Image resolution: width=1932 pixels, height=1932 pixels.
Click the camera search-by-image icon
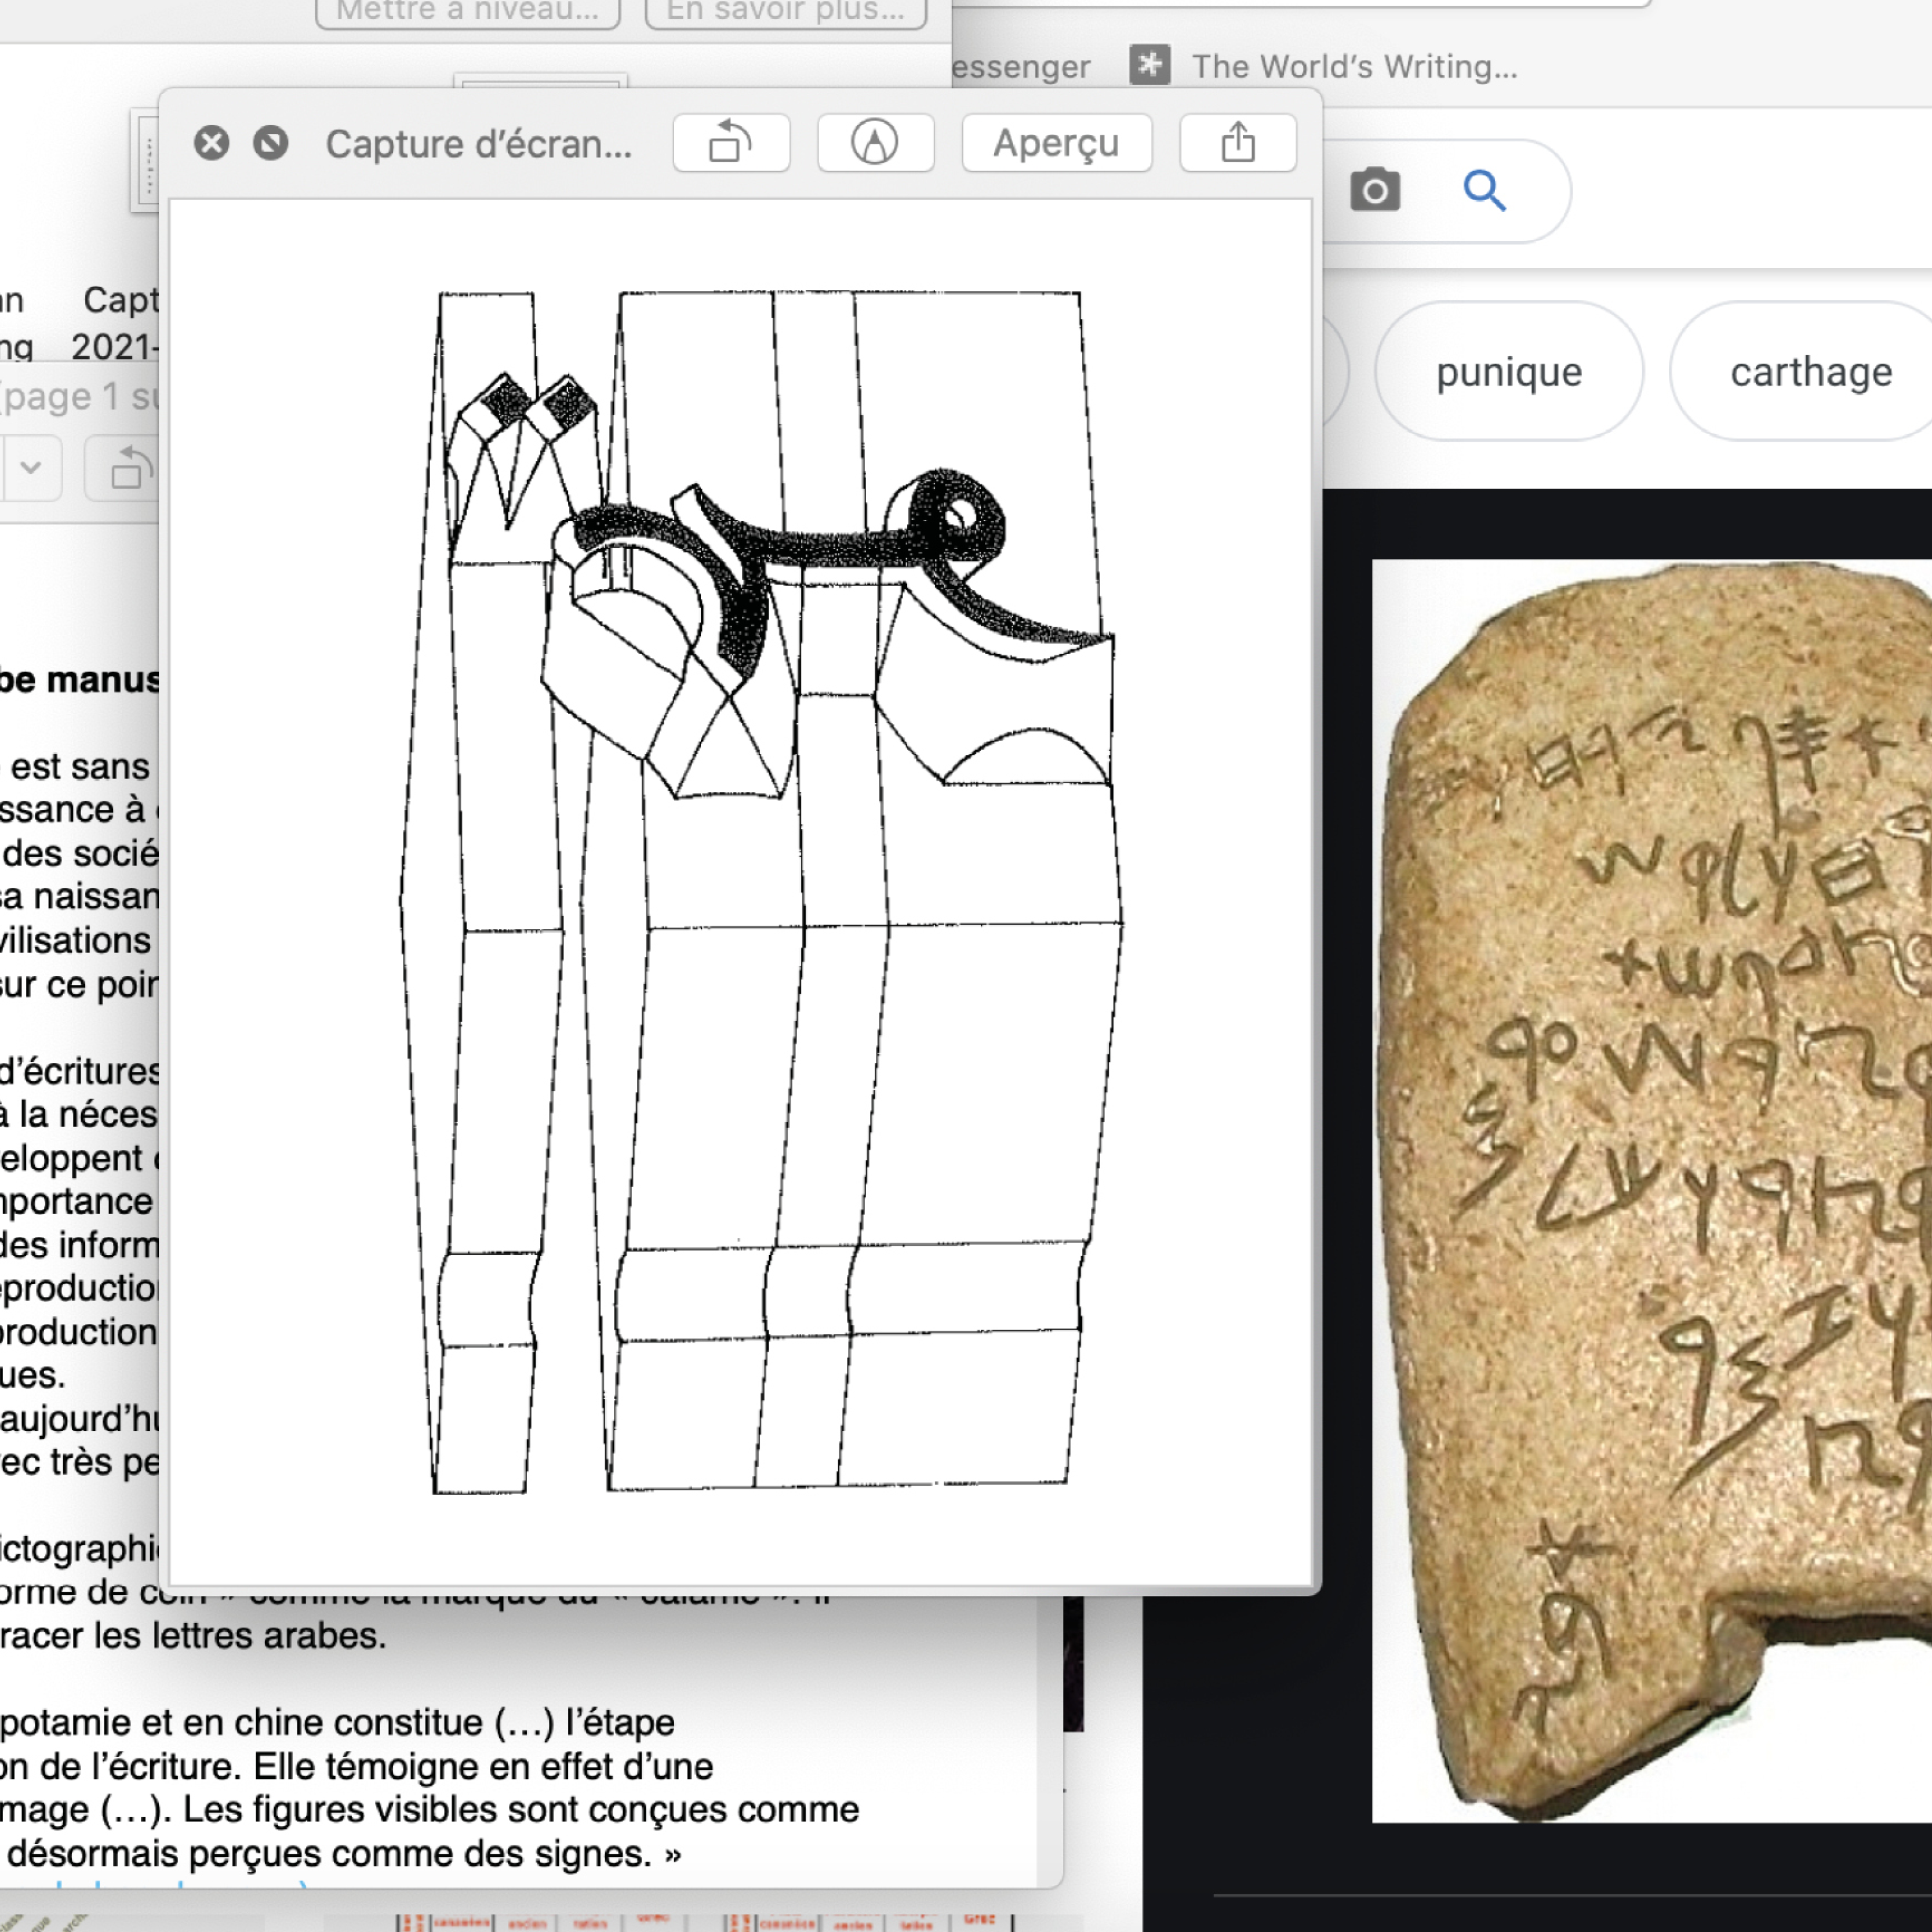(1375, 190)
